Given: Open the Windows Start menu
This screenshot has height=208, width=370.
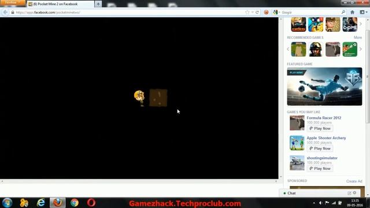Looking at the screenshot, I should coord(7,203).
